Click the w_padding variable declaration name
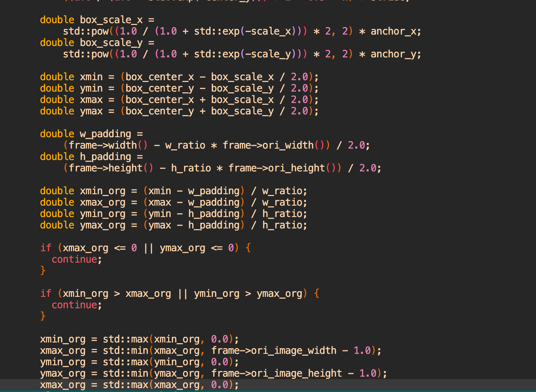The width and height of the screenshot is (536, 392). tap(105, 134)
